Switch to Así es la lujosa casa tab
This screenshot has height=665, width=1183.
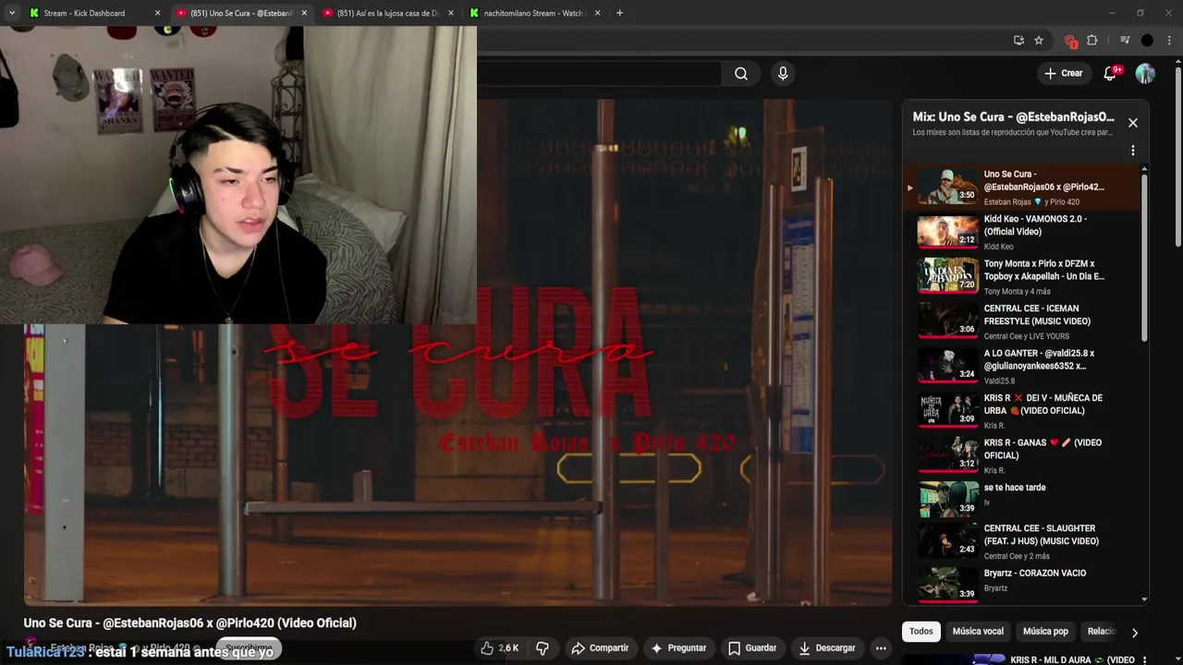point(387,13)
